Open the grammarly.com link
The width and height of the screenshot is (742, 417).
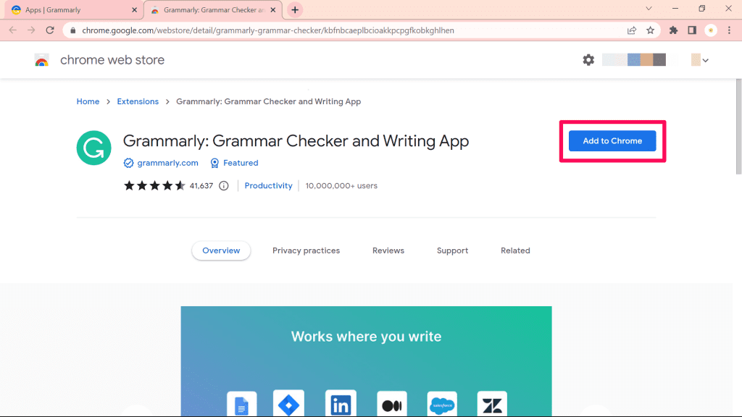(x=167, y=163)
